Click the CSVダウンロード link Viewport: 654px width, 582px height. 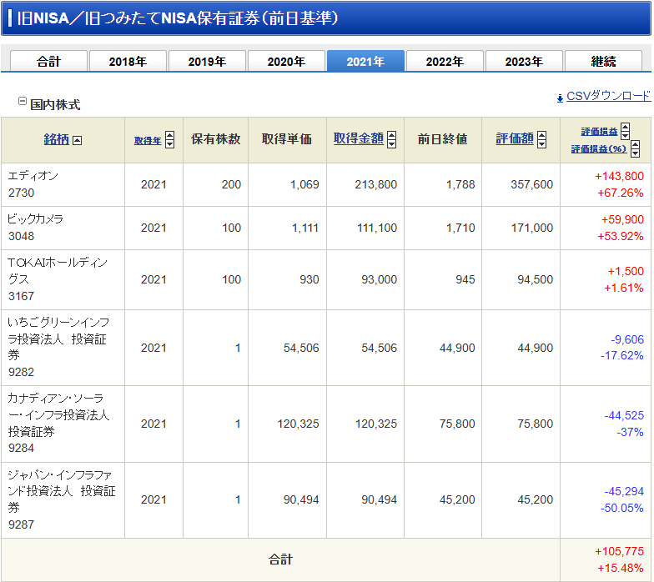pyautogui.click(x=609, y=97)
